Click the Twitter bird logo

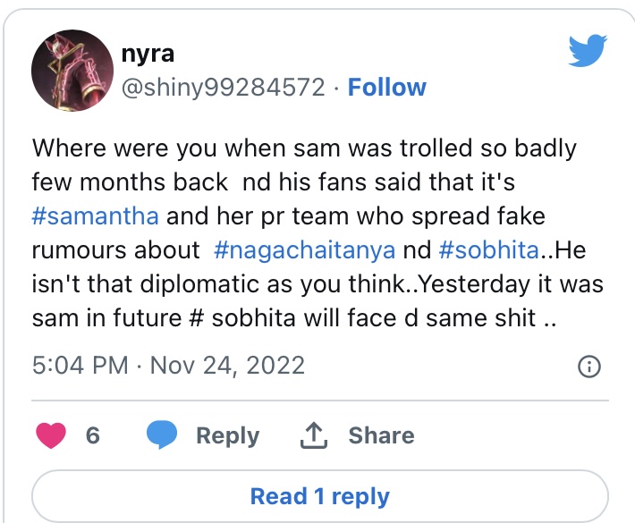(588, 53)
